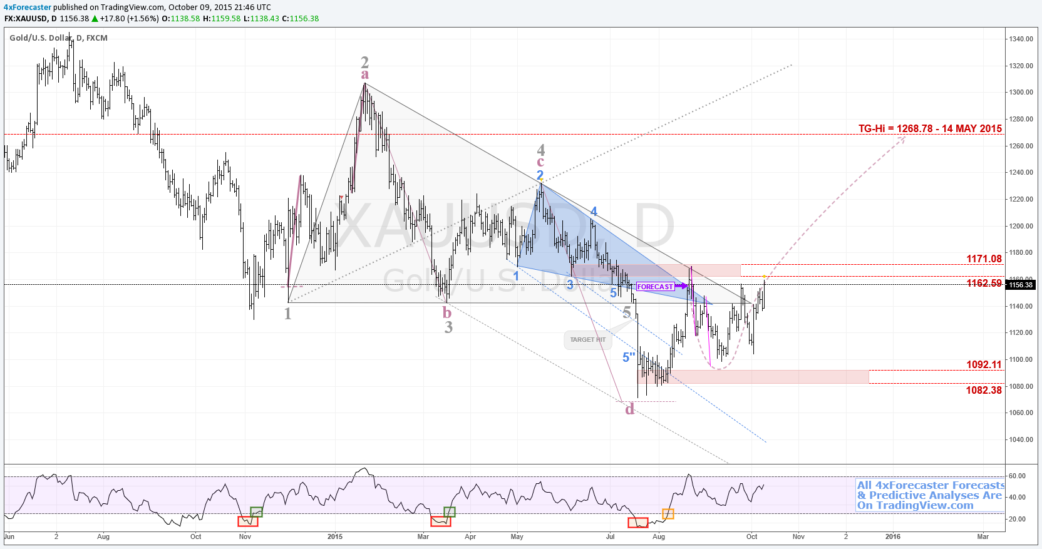Click the Jul time axis label
The width and height of the screenshot is (1042, 549).
pos(611,536)
